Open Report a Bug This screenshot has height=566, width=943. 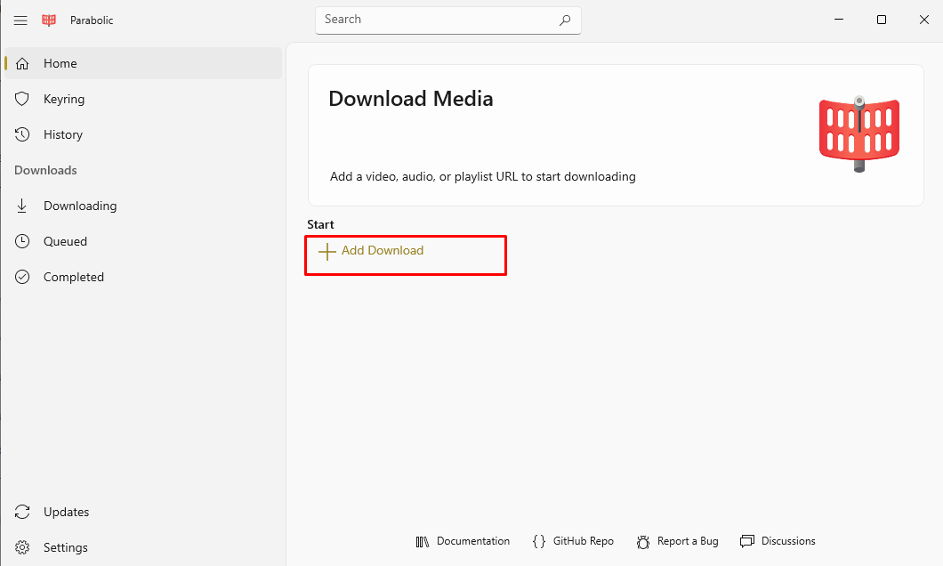(x=678, y=541)
